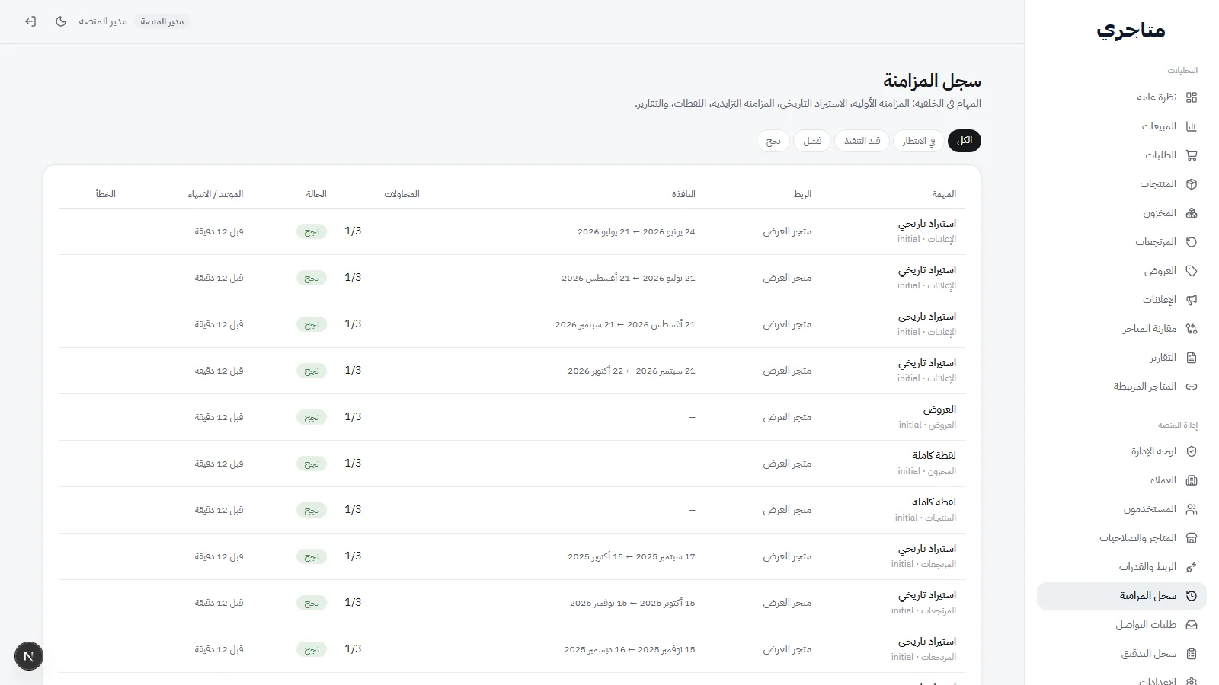The width and height of the screenshot is (1219, 685).
Task: Open طلبات التواصل inbox icon
Action: (1192, 625)
